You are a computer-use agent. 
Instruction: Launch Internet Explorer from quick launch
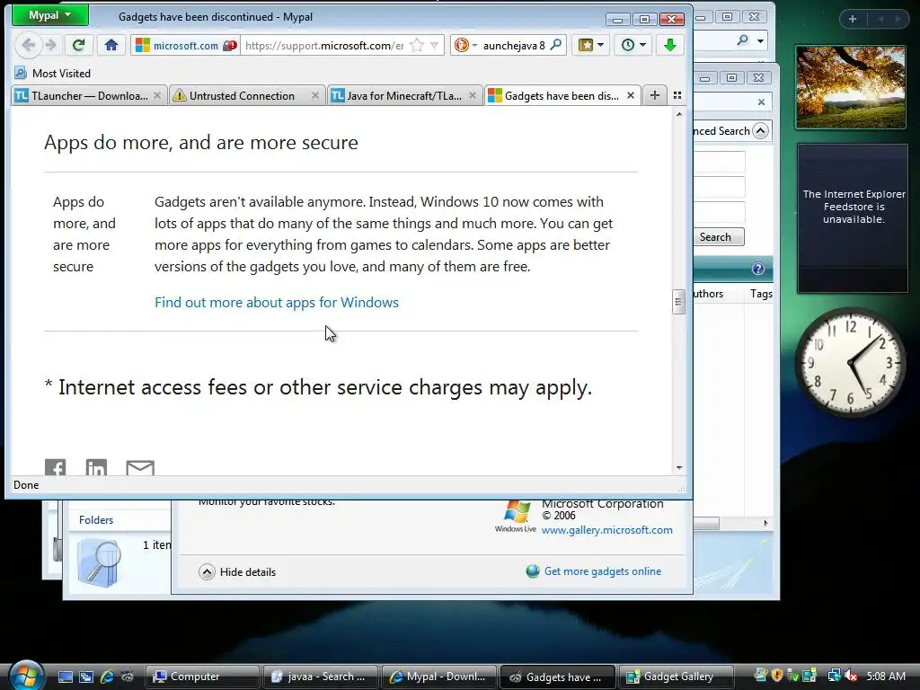tap(107, 677)
